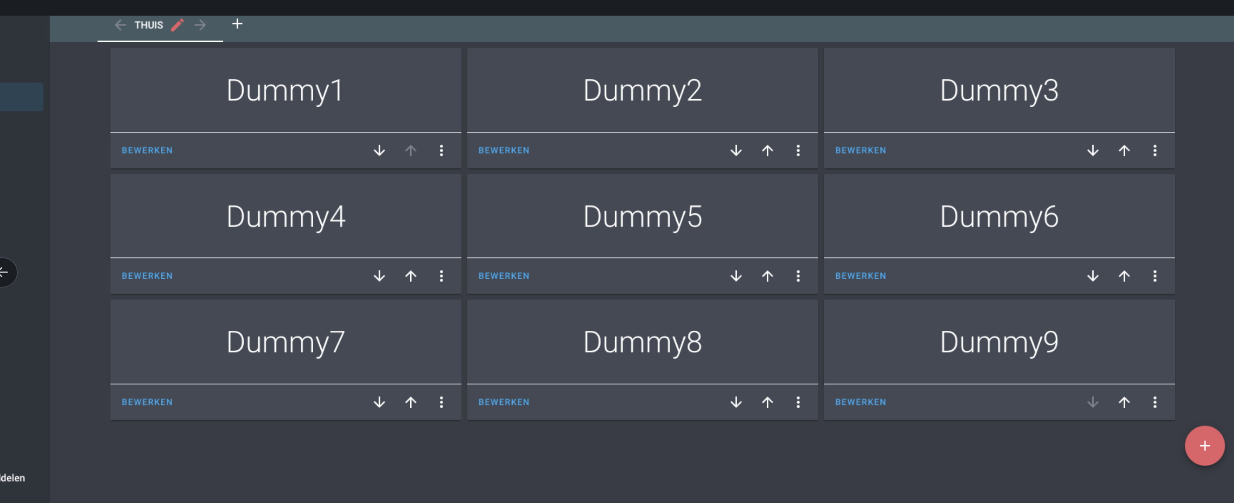The height and width of the screenshot is (503, 1234).
Task: Open three-dot menu on Dummy5 card
Action: point(798,276)
